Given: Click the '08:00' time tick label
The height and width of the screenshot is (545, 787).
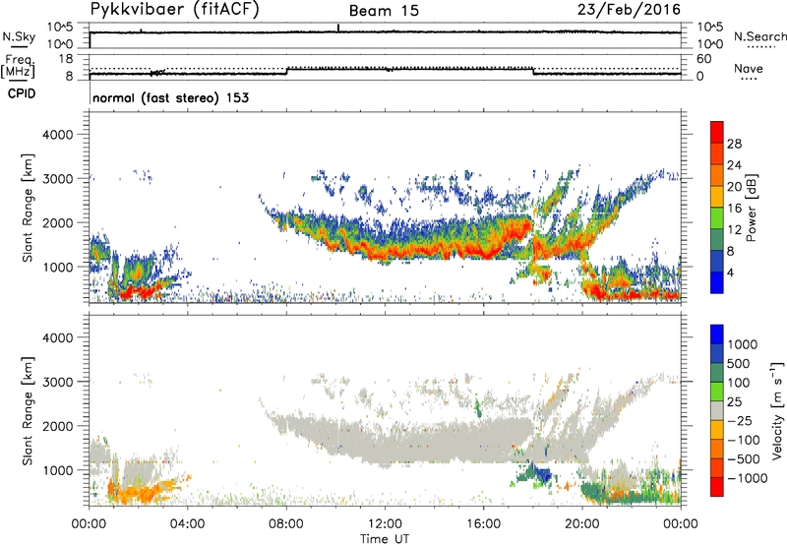Looking at the screenshot, I should click(286, 524).
